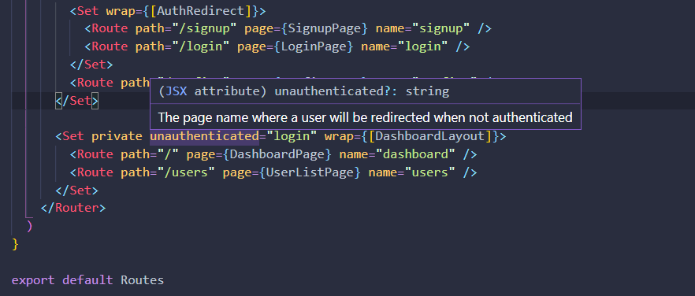The image size is (695, 296).
Task: Click the "dashboard" route name string
Action: coord(415,154)
